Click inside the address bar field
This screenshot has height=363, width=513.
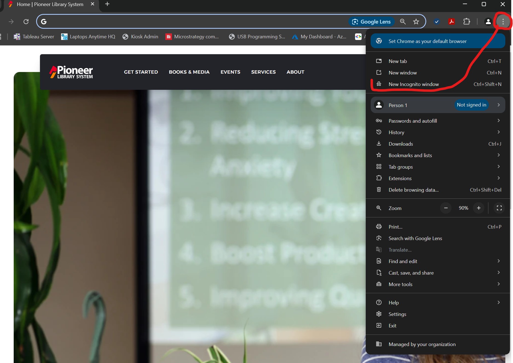coord(192,22)
